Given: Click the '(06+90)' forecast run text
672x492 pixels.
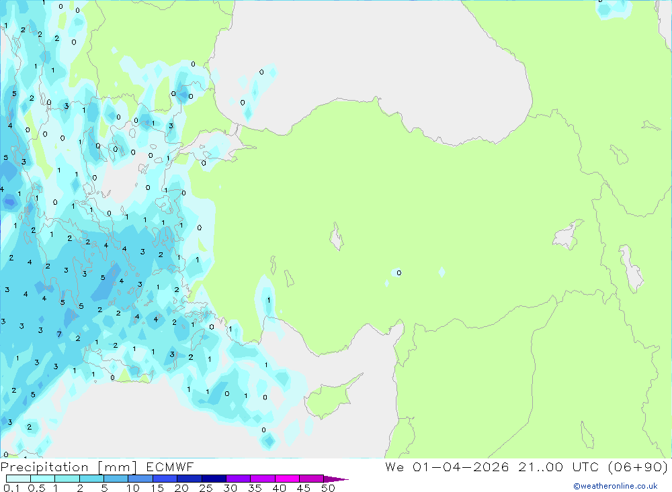Looking at the screenshot, I should coord(638,466).
